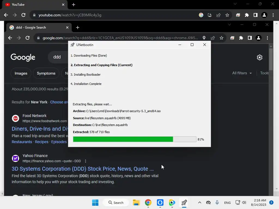
Task: Open Restaurants sitelink under Food Network
Action: tap(22, 142)
